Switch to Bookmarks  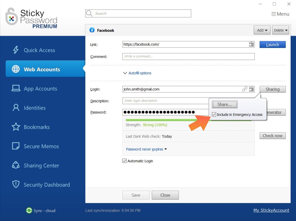(x=37, y=127)
